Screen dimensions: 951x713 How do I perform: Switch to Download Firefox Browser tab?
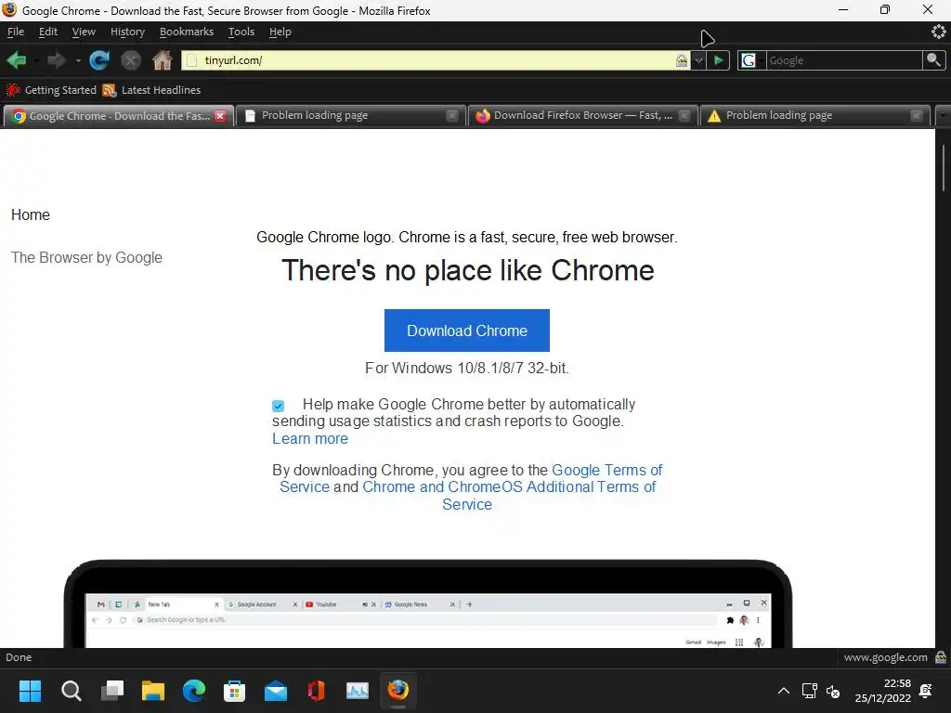(581, 115)
